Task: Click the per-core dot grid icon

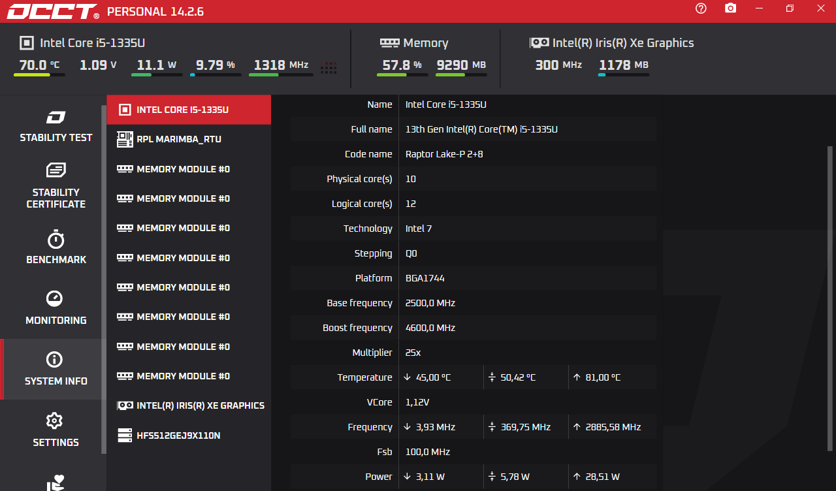Action: [329, 67]
